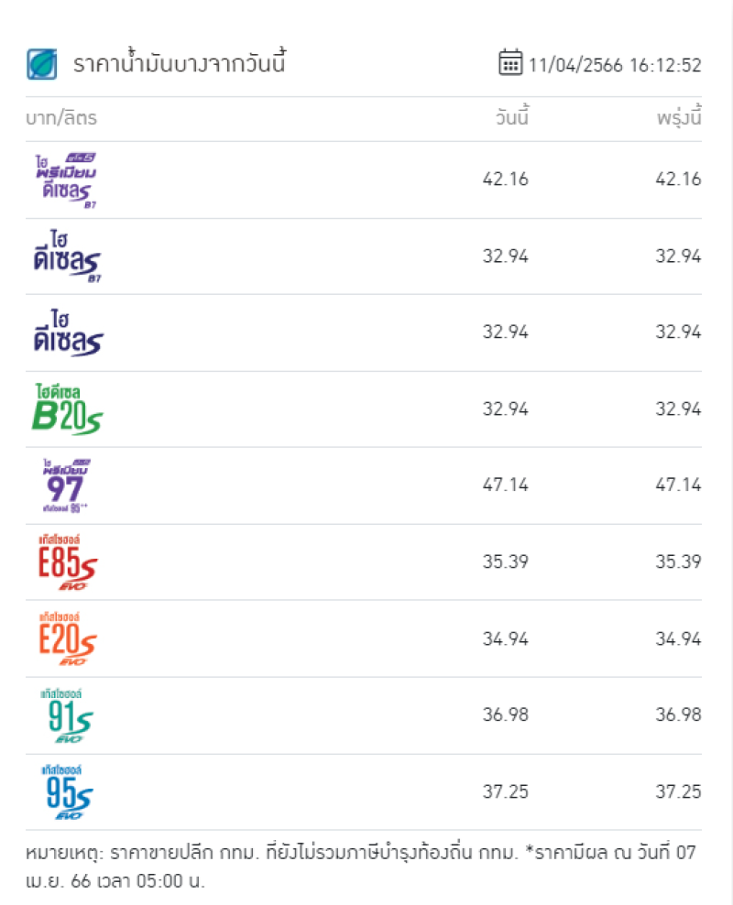The image size is (733, 905).
Task: Click the plain Hi Diesel S logo
Action: 68,333
